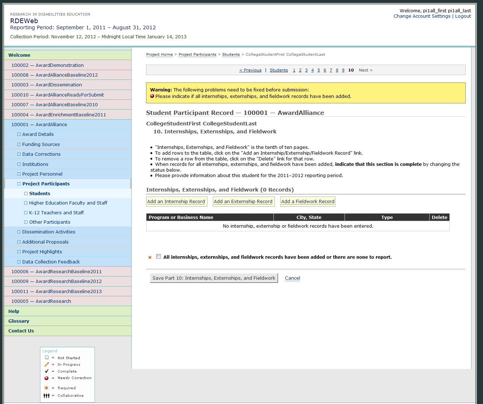
Task: Click the status icon next to Students
Action: tap(26, 194)
